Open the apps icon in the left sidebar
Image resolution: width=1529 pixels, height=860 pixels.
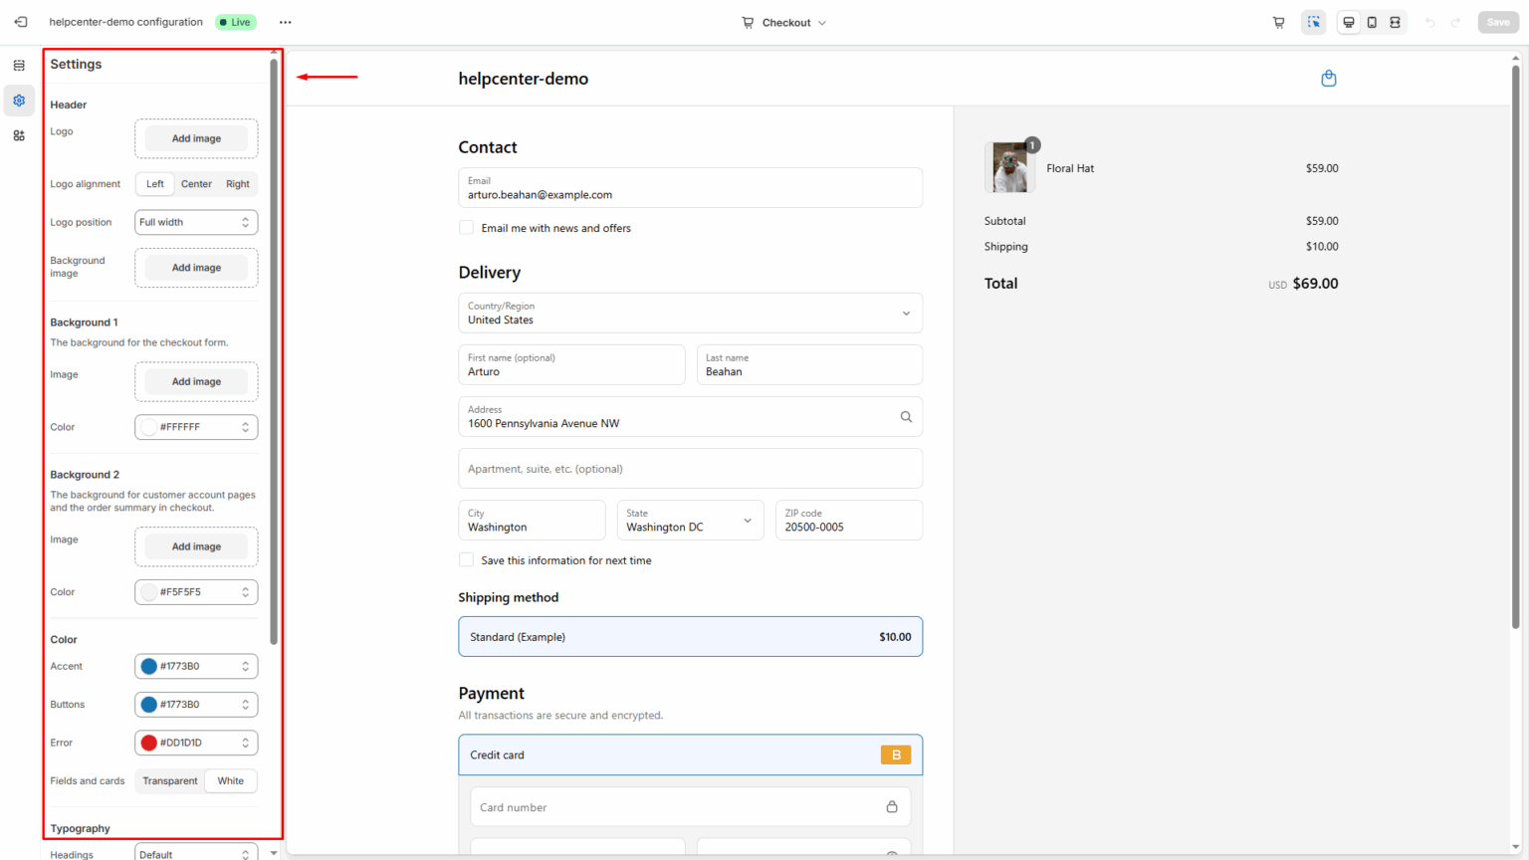tap(19, 134)
